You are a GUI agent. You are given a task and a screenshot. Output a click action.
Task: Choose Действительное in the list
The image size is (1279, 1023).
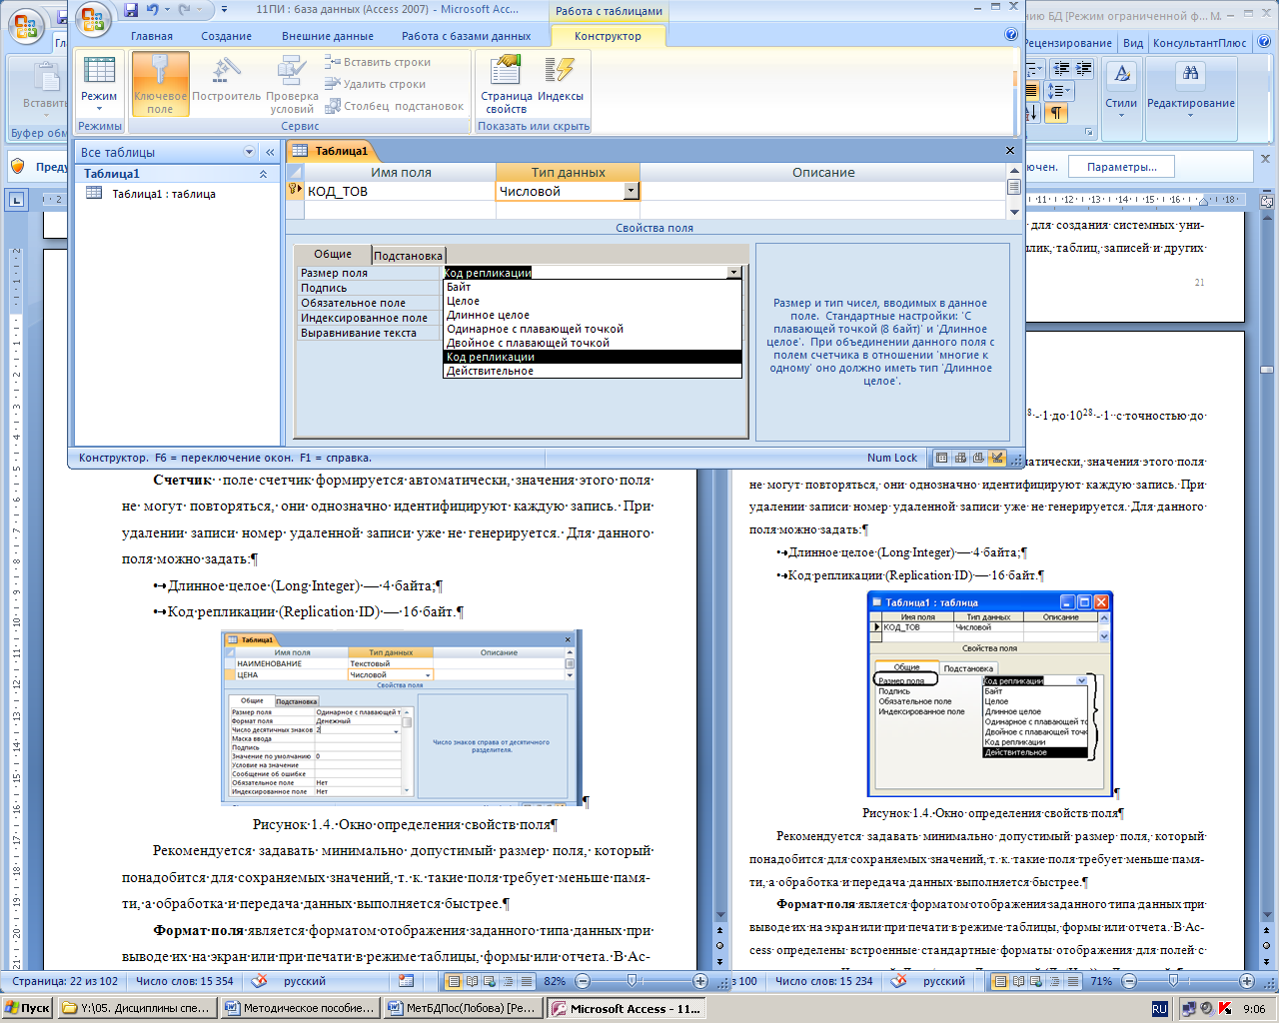pos(593,371)
